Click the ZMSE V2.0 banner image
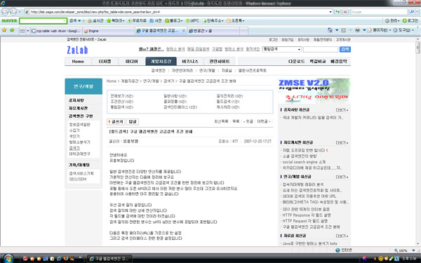 coord(314,90)
